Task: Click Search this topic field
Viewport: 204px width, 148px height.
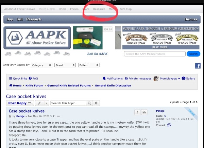Action: [x=68, y=103]
